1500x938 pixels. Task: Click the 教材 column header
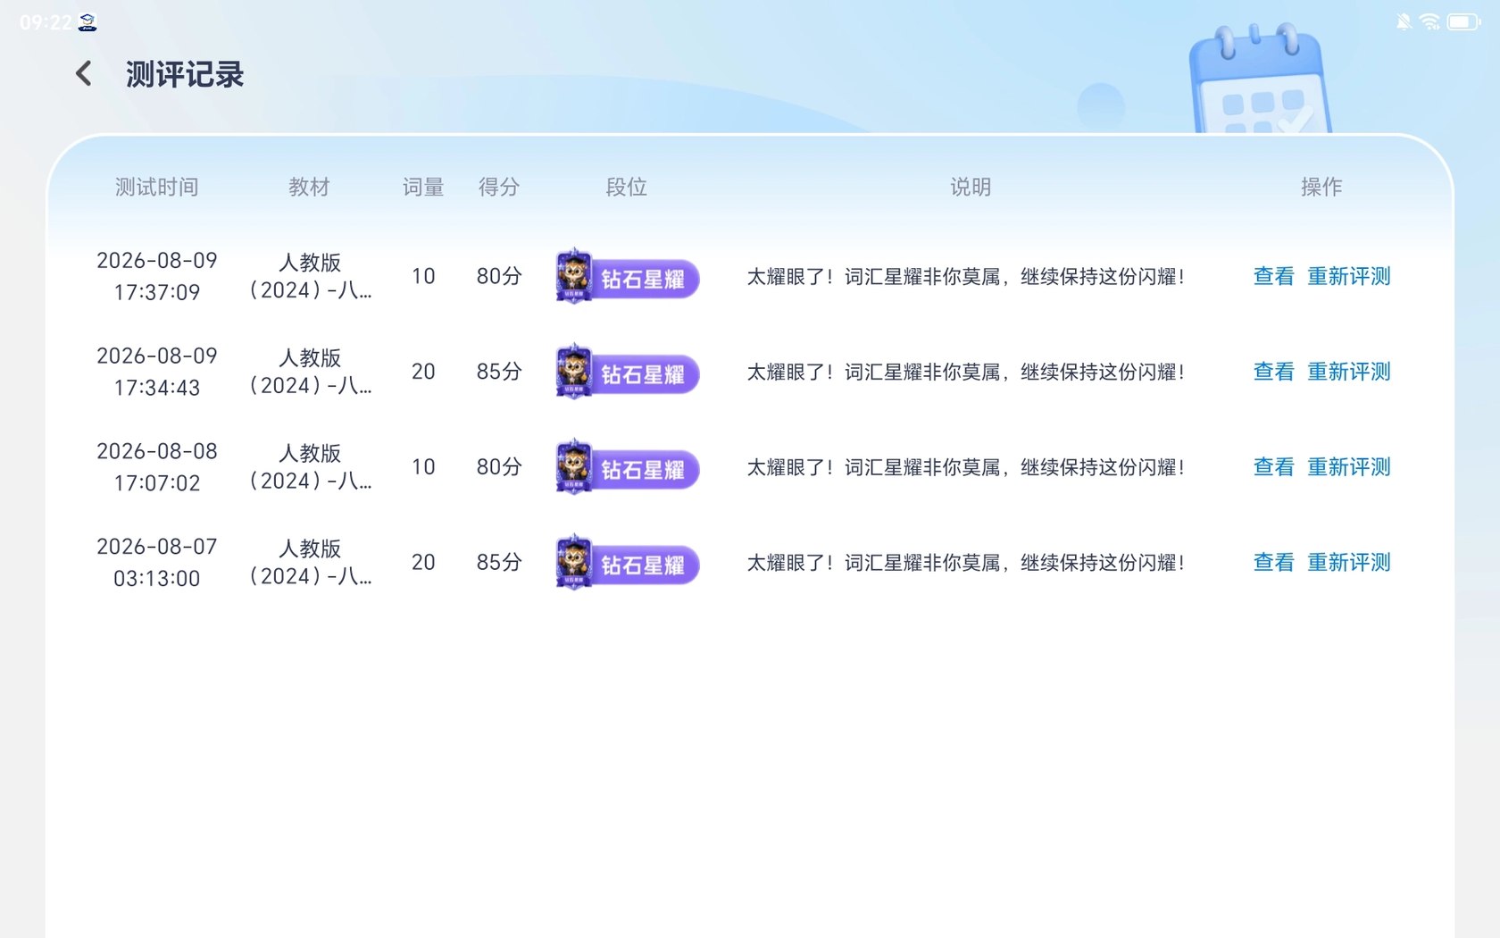(x=310, y=187)
